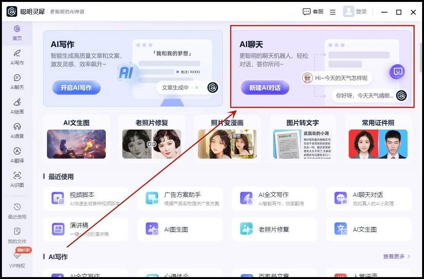This screenshot has height=279, width=424.
Task: Open 我的文件 in the sidebar
Action: pos(17,235)
